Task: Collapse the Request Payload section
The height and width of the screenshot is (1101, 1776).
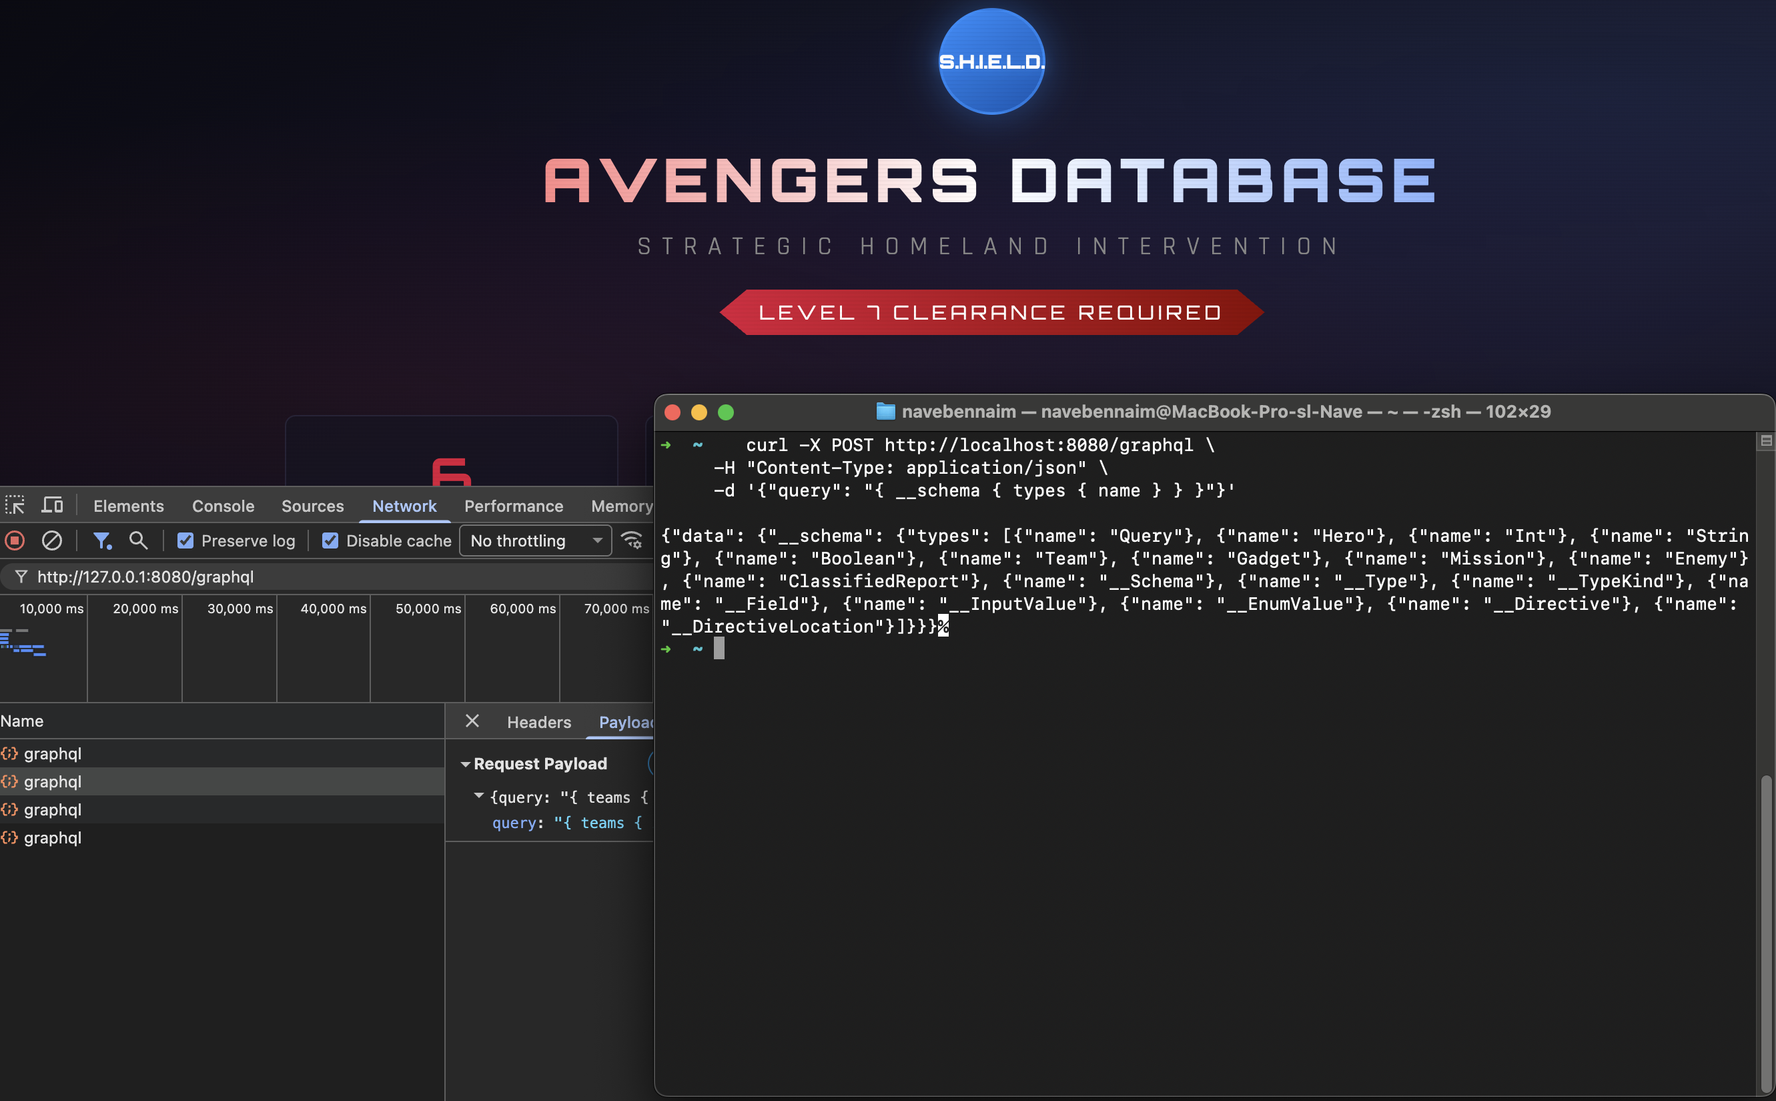Action: pos(465,764)
